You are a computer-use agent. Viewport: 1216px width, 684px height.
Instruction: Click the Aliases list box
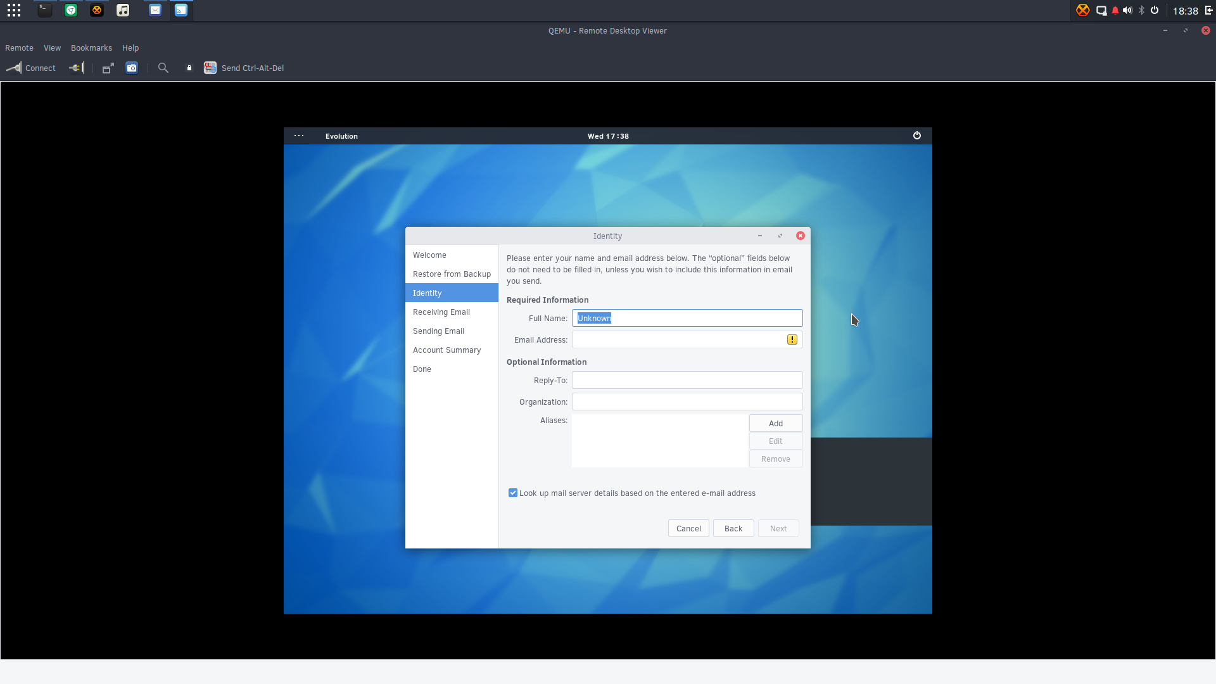click(659, 441)
